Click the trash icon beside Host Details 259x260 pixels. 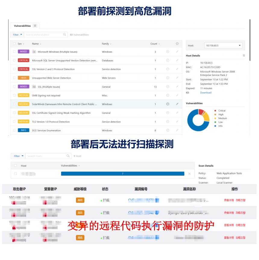[x=245, y=55]
